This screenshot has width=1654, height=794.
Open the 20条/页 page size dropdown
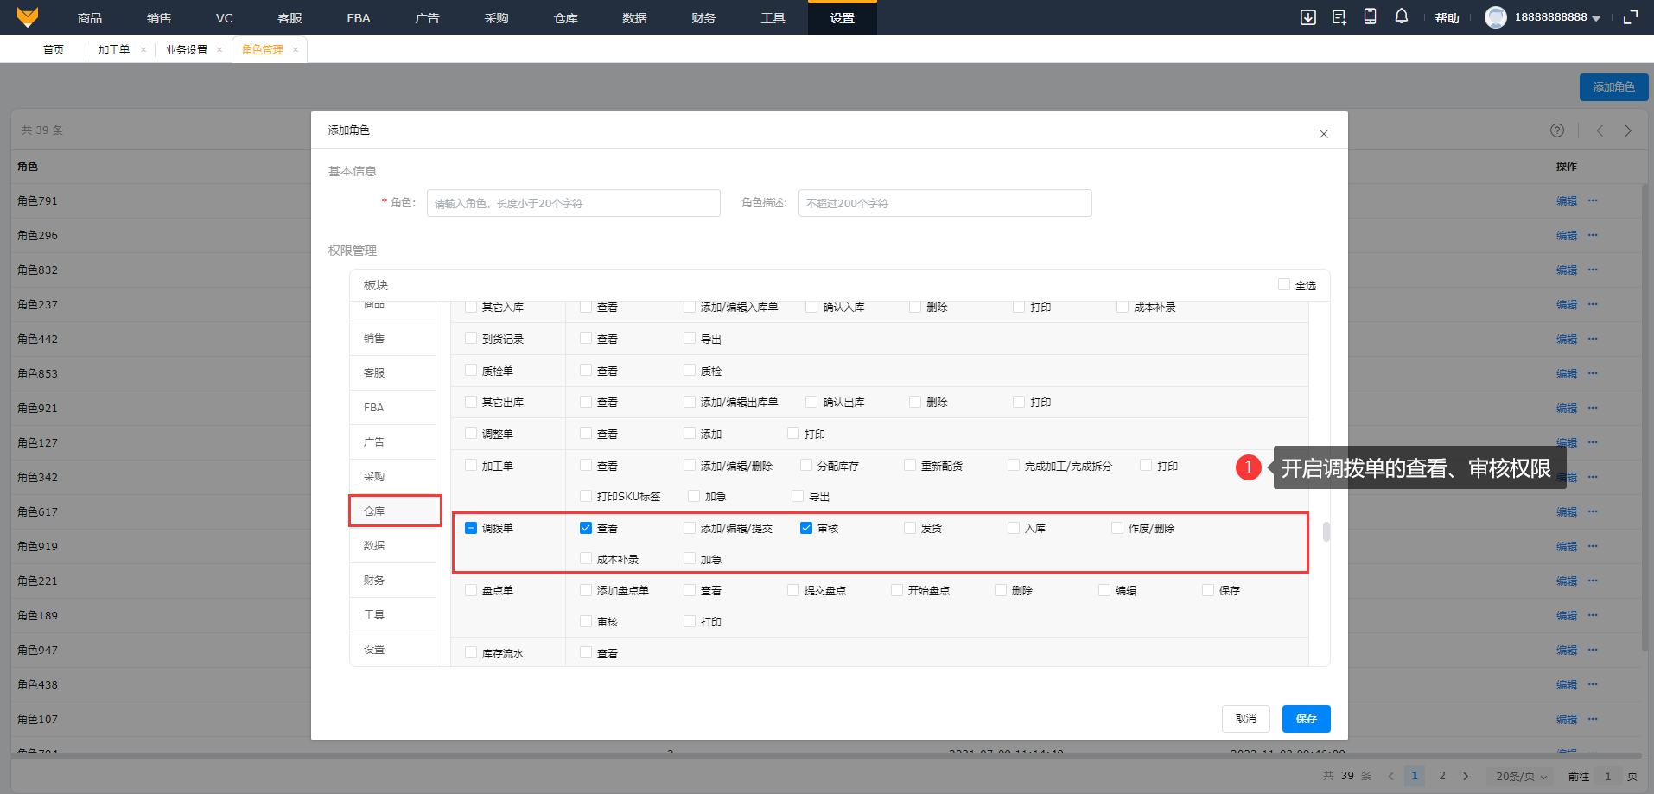coord(1520,776)
